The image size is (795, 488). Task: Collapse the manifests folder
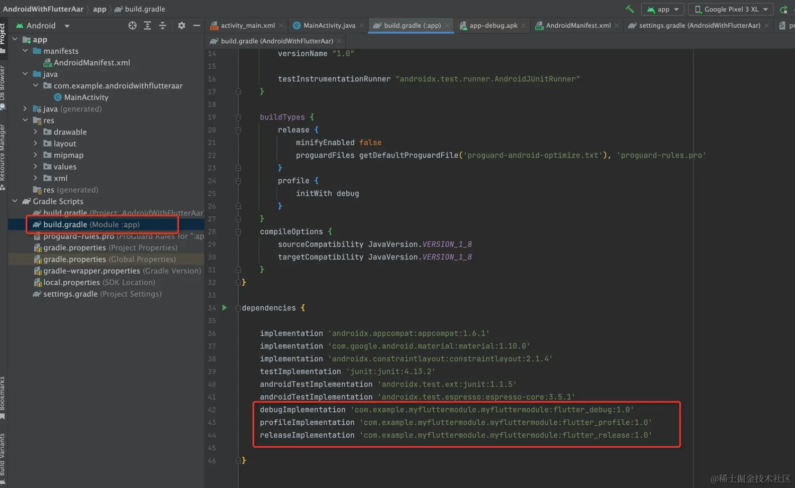pos(25,51)
